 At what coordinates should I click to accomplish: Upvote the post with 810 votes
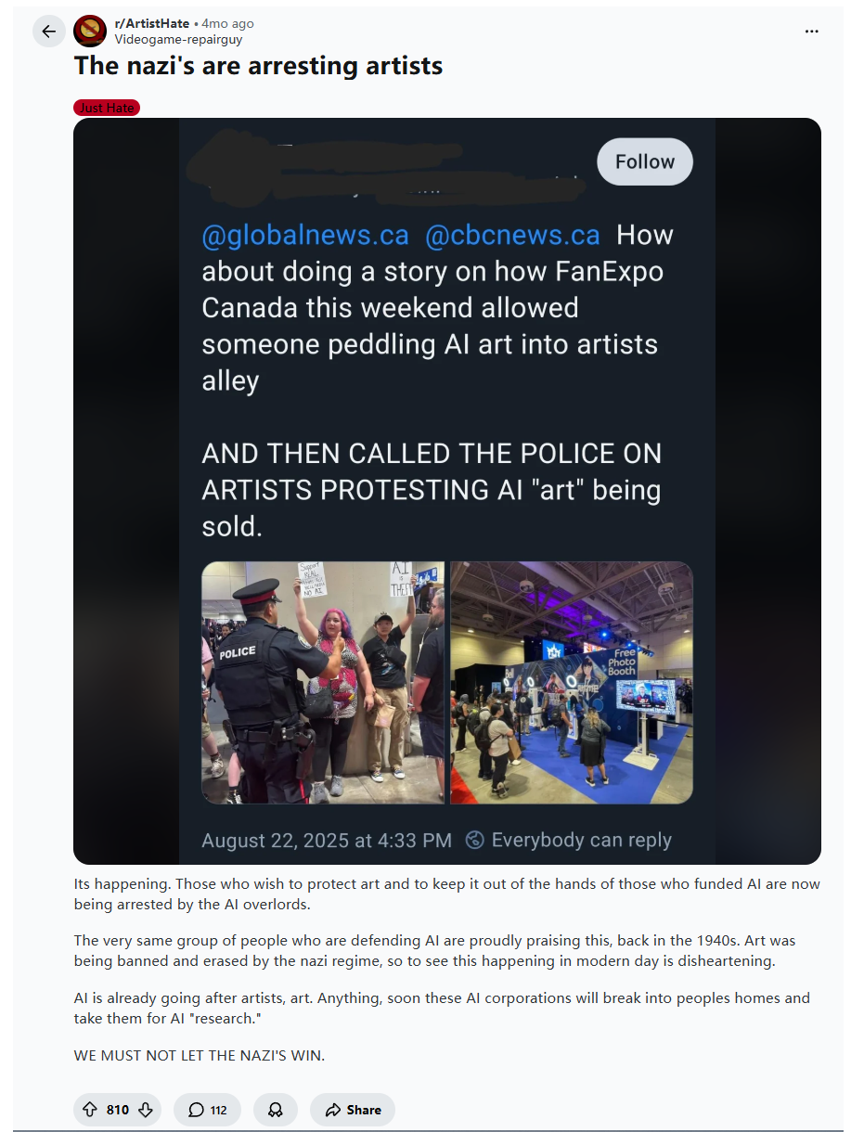pos(90,1110)
